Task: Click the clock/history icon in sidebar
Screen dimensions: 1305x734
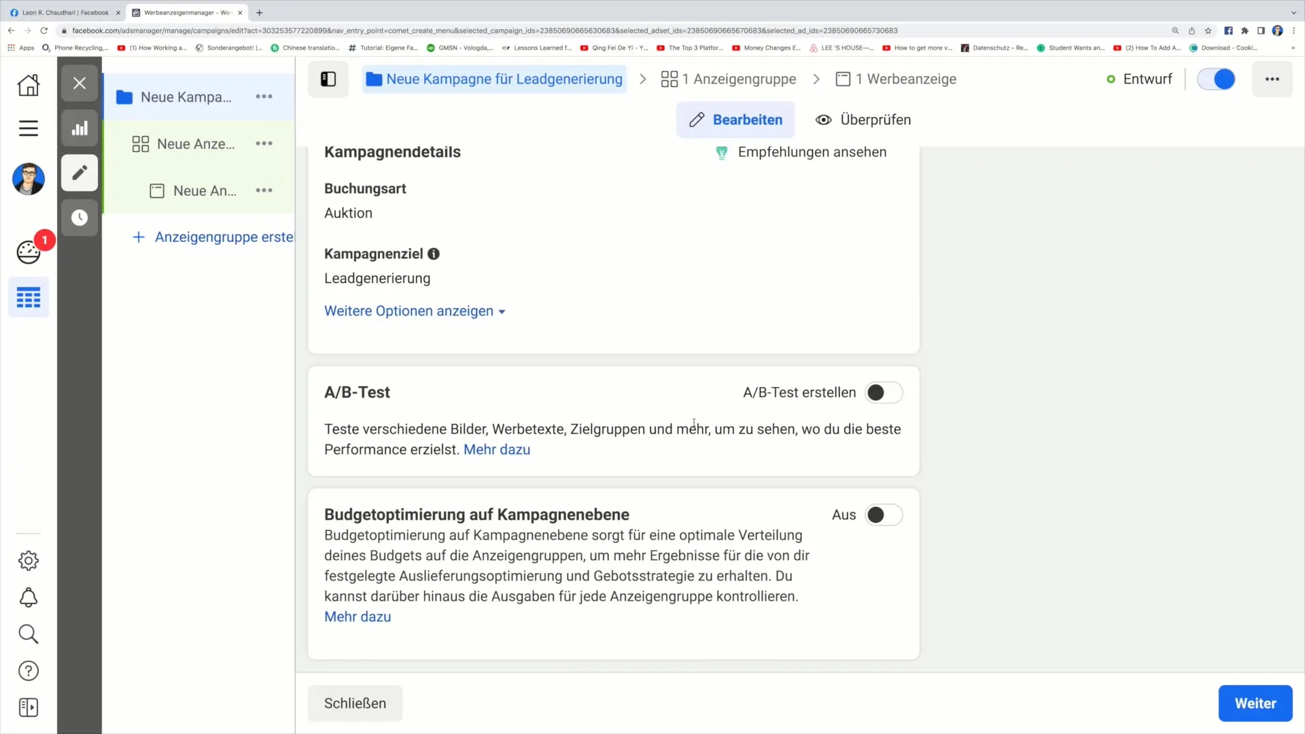Action: pyautogui.click(x=79, y=217)
